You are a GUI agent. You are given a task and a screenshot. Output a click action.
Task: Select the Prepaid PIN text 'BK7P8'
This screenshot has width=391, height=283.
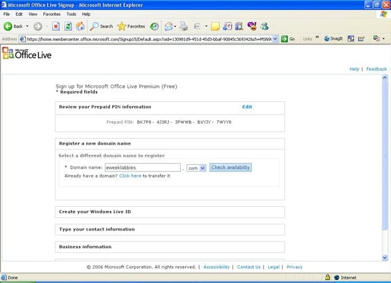click(144, 122)
